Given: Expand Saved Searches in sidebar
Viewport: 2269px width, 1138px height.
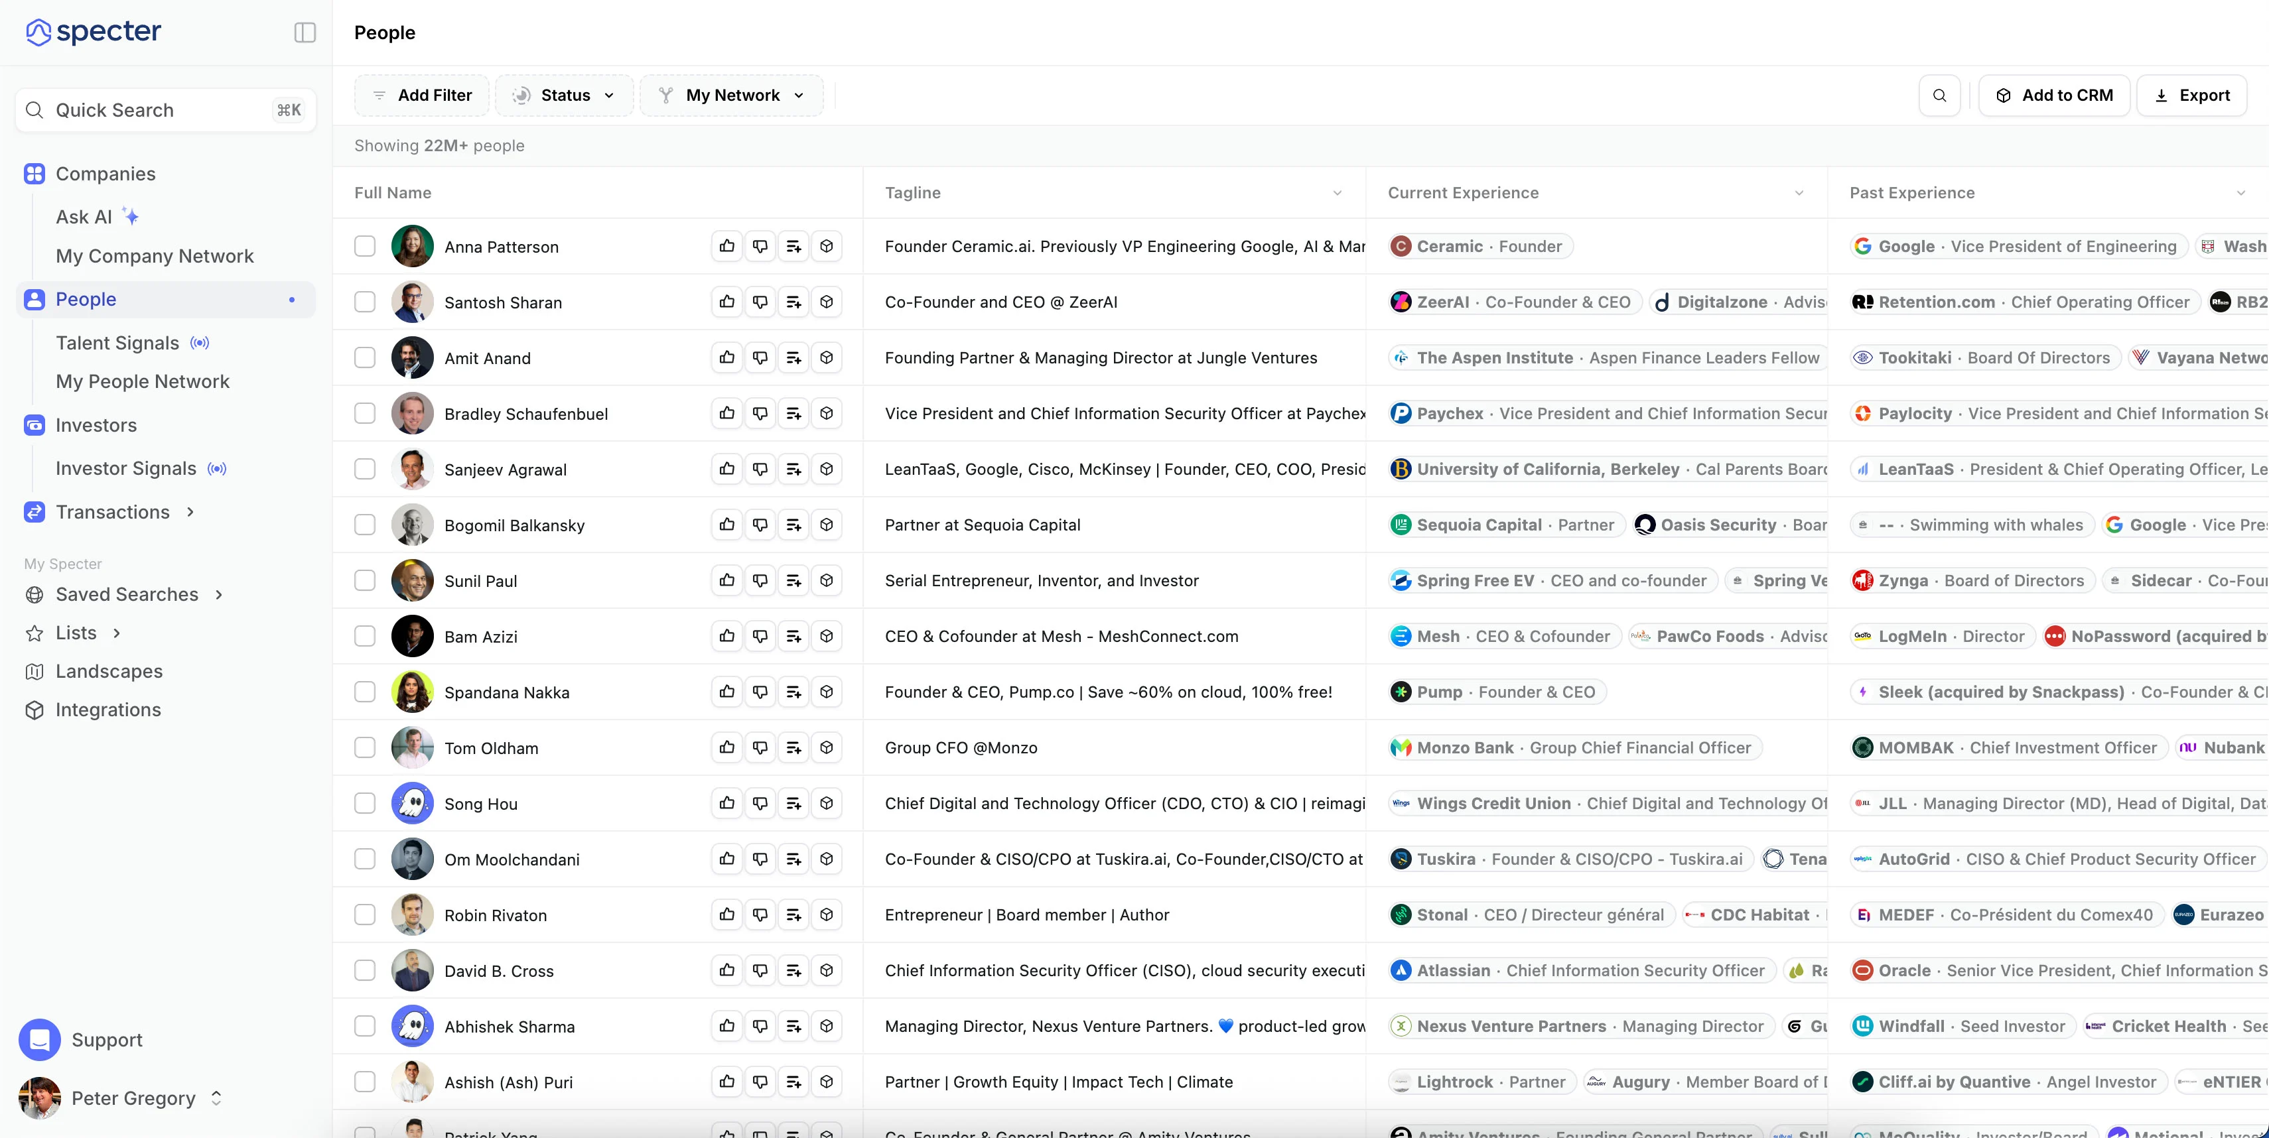Looking at the screenshot, I should pyautogui.click(x=220, y=594).
